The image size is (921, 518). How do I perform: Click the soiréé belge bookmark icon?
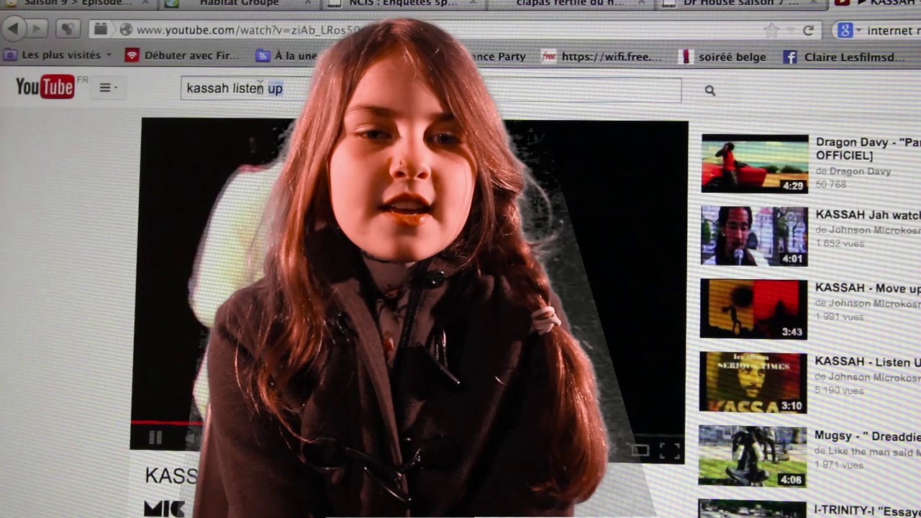click(686, 56)
